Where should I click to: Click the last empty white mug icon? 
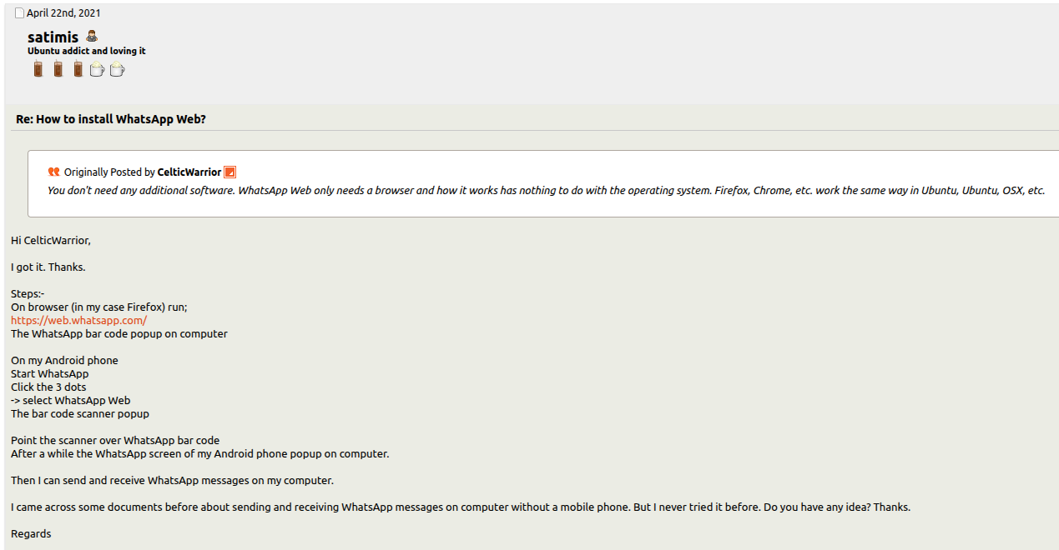tap(117, 70)
